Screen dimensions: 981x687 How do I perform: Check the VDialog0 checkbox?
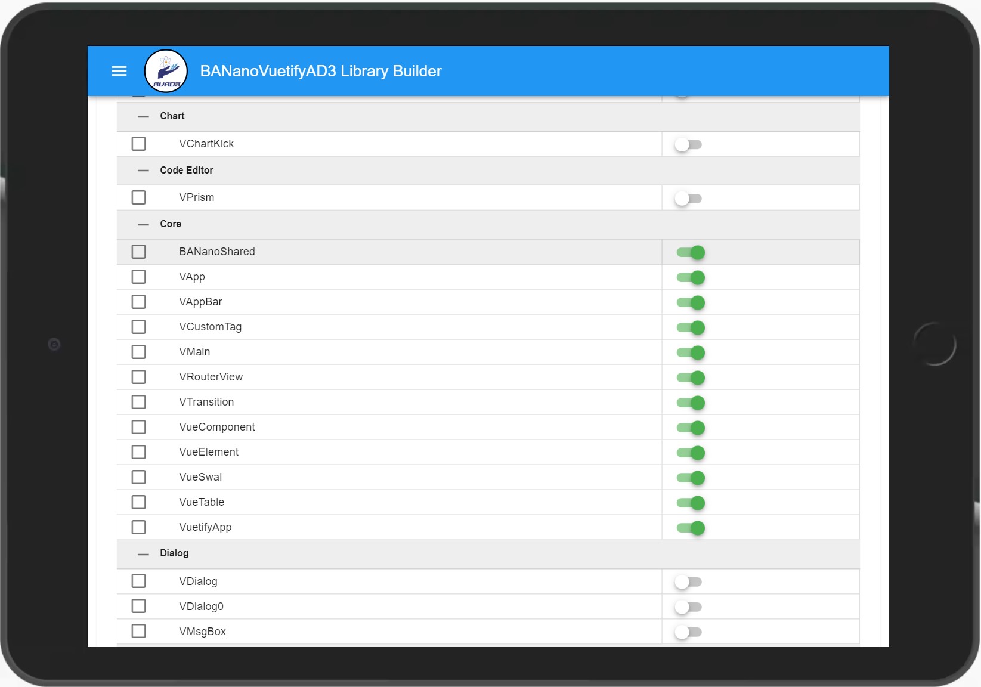point(139,606)
